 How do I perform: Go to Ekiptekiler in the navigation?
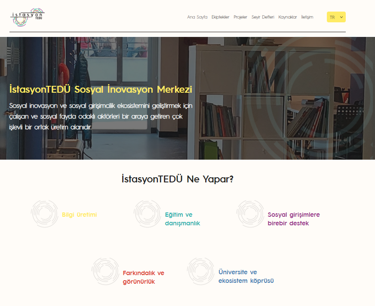[x=220, y=17]
